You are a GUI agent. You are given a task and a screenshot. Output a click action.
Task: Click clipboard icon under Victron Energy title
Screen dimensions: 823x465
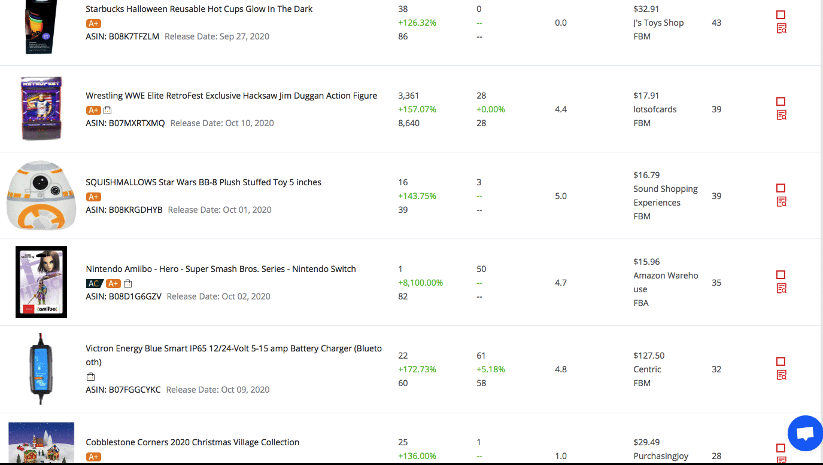pos(90,377)
